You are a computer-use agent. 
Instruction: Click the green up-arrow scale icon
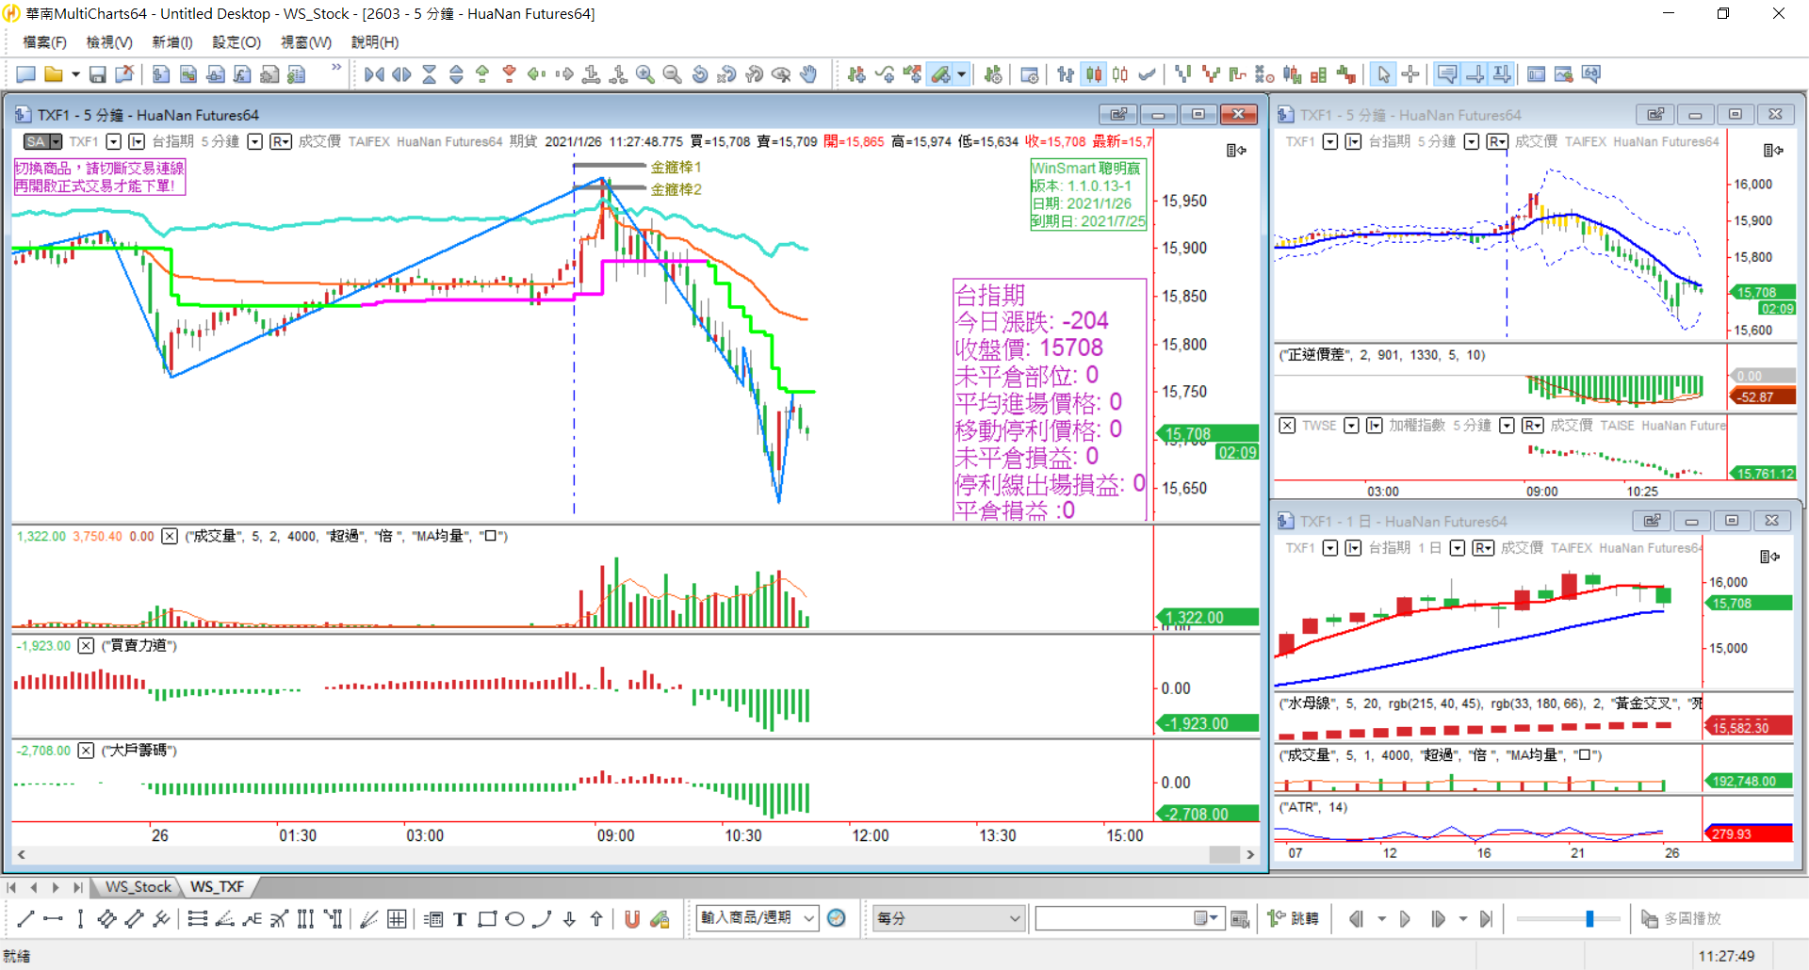[x=482, y=74]
